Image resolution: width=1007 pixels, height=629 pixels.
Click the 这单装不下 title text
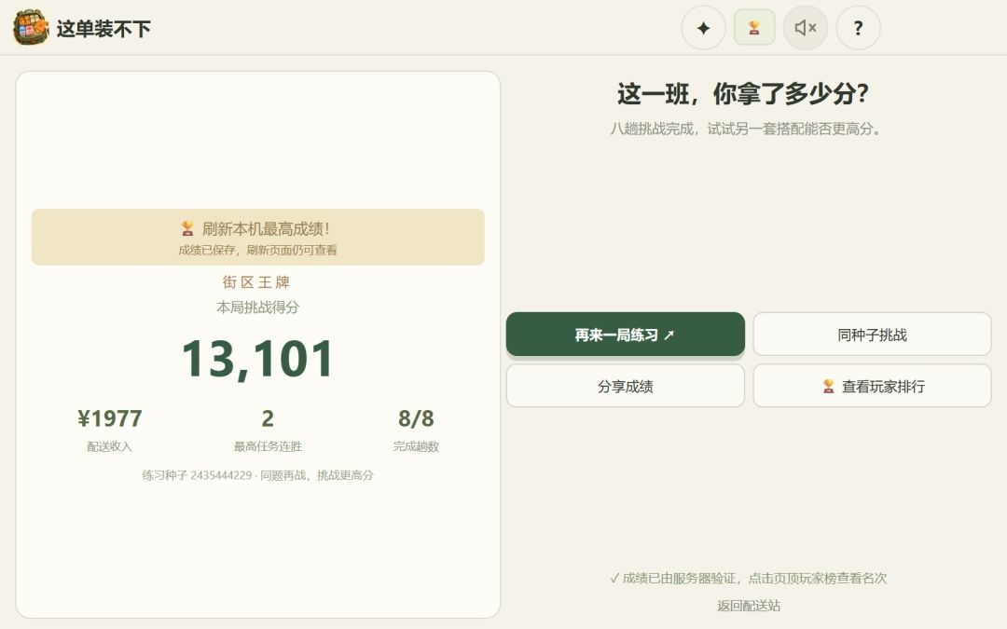click(103, 29)
